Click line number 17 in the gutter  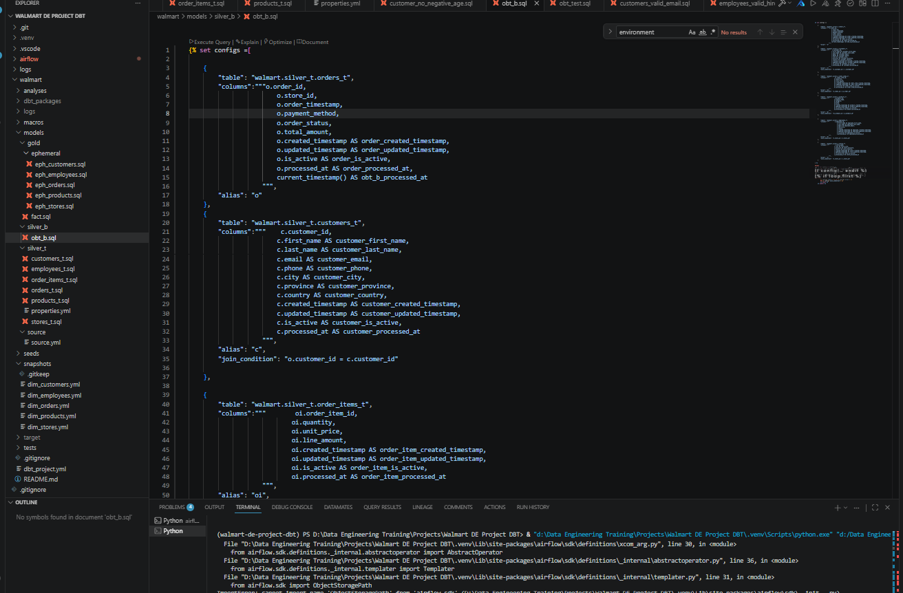167,195
